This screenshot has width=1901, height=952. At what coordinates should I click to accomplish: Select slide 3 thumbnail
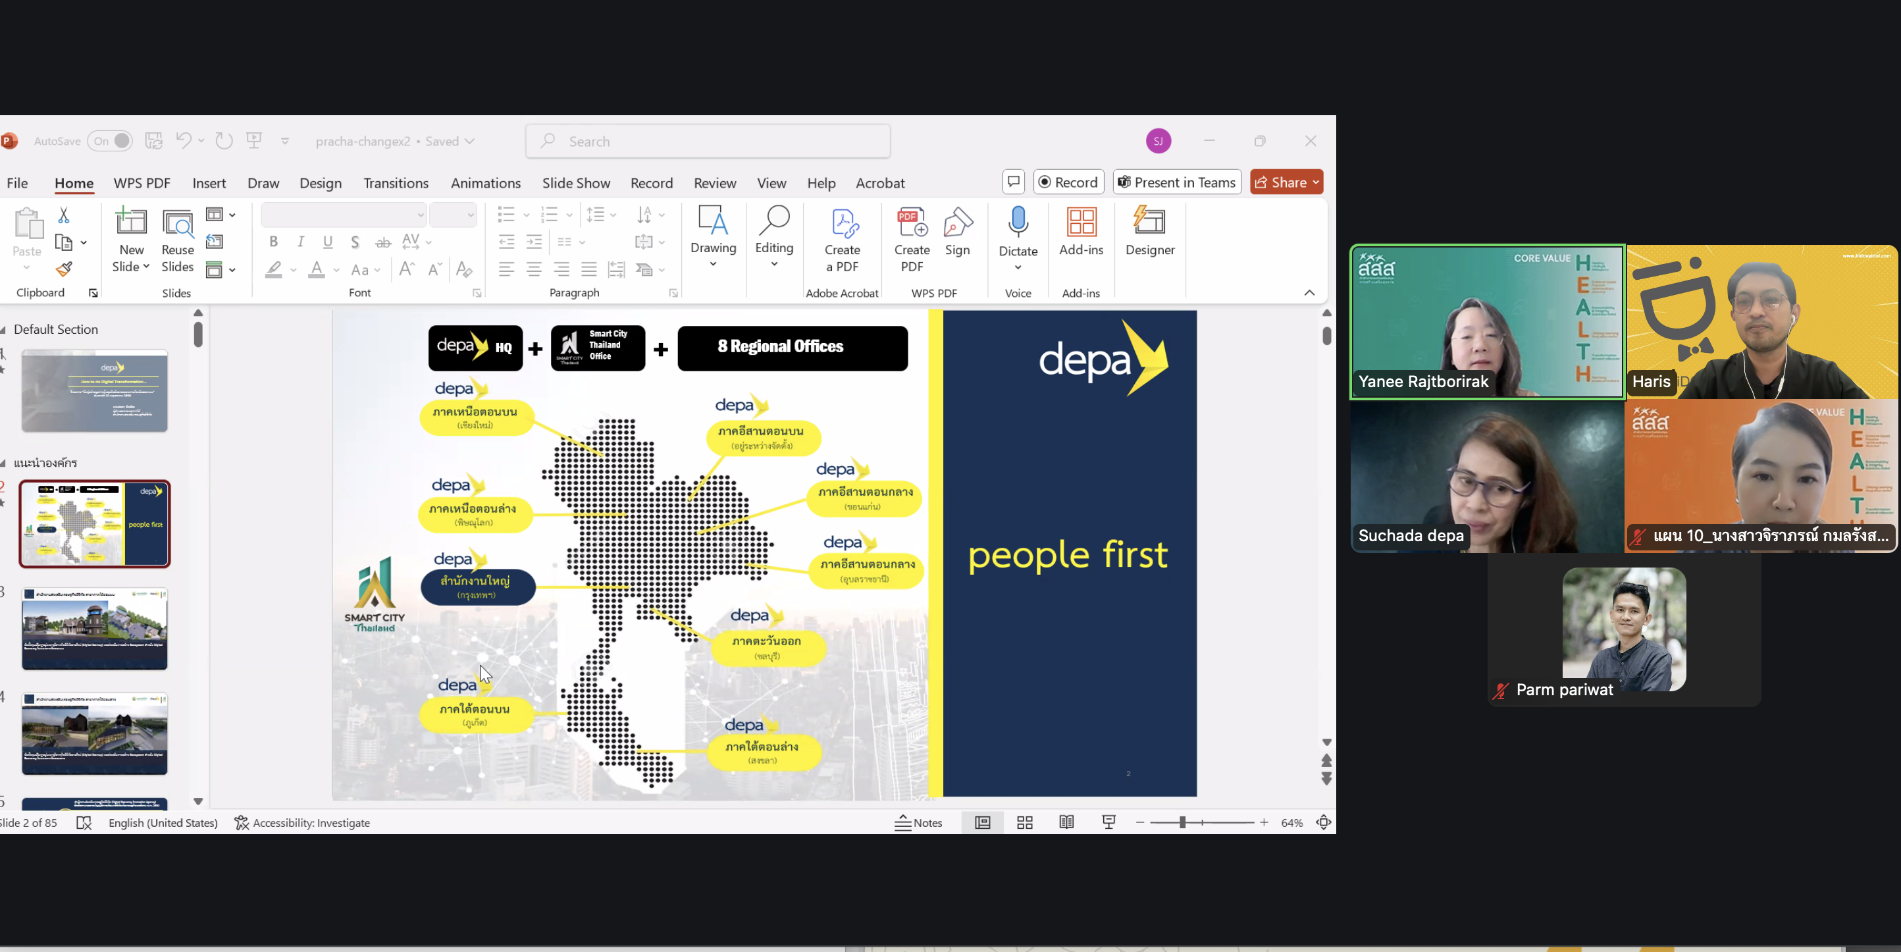click(95, 628)
